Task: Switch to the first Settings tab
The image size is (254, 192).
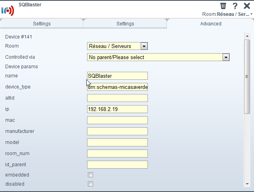Action: 42,24
